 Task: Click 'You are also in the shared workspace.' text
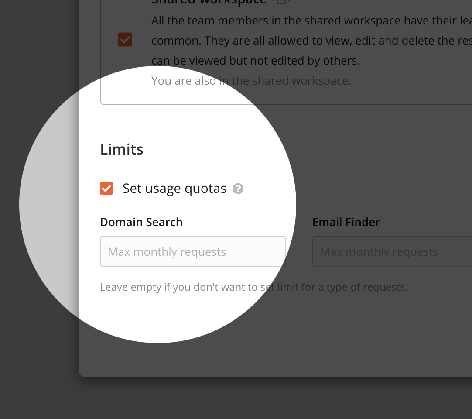pyautogui.click(x=251, y=81)
